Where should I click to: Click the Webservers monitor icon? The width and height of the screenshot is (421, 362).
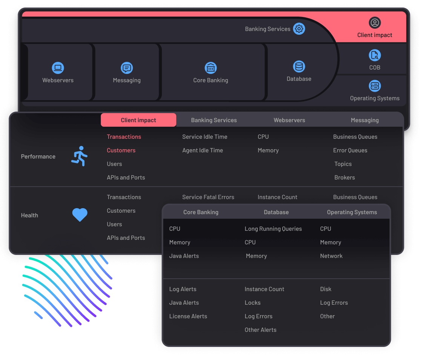point(58,68)
